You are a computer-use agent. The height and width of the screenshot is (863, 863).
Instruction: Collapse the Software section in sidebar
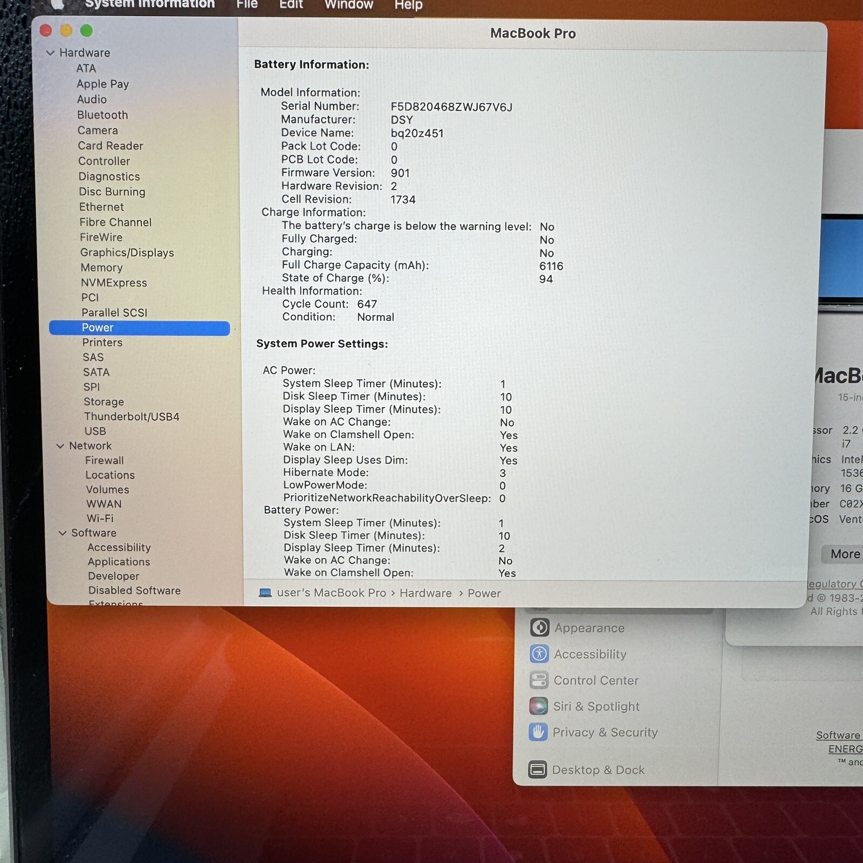(x=62, y=533)
